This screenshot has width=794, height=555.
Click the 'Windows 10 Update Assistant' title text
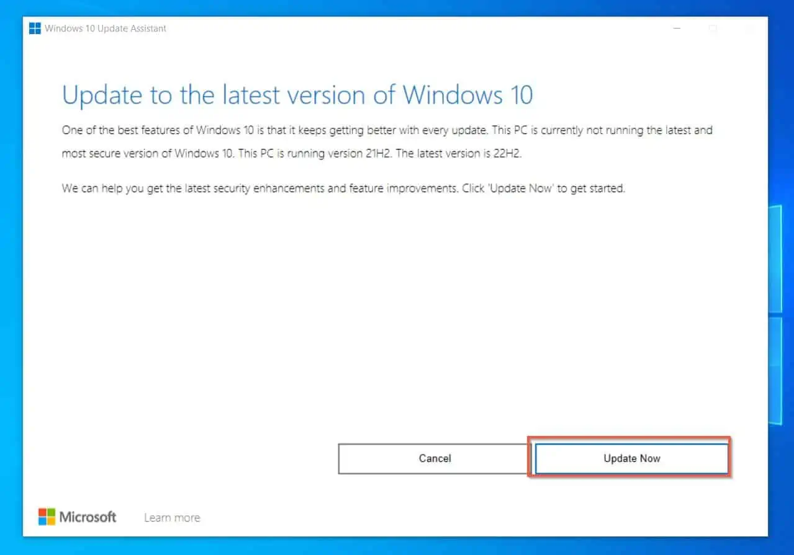[x=106, y=29]
